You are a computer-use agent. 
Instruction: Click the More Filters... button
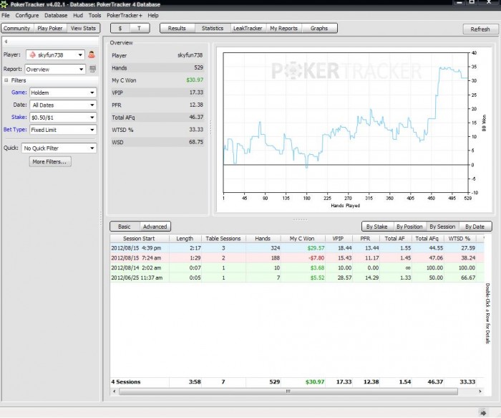[x=50, y=161]
